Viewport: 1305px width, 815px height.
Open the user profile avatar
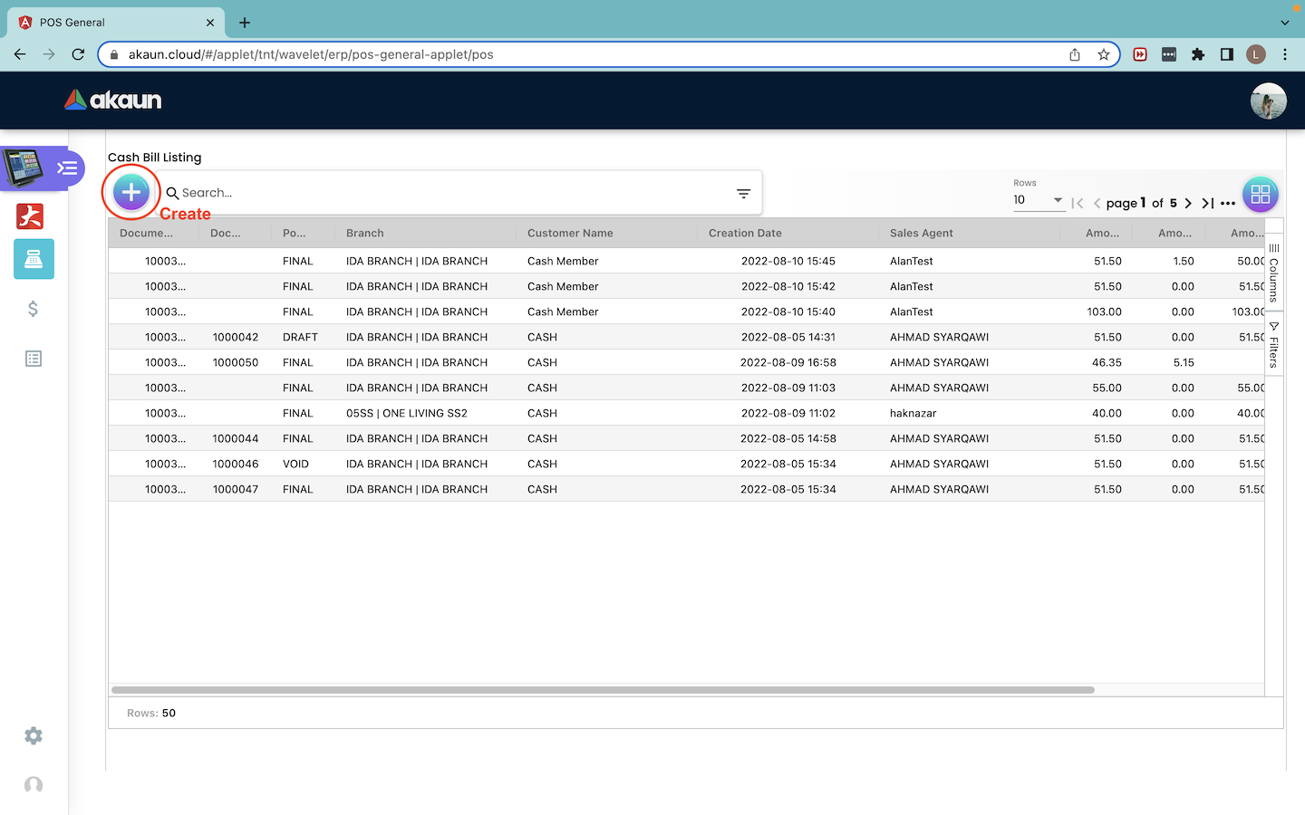(x=1268, y=101)
